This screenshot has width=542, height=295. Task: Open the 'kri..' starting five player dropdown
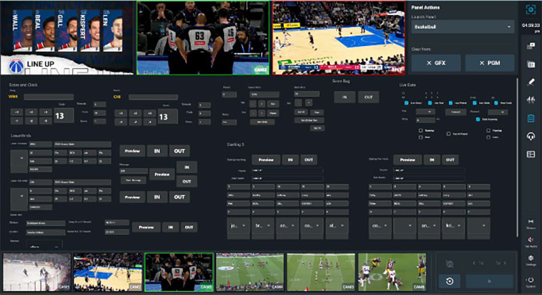453,227
